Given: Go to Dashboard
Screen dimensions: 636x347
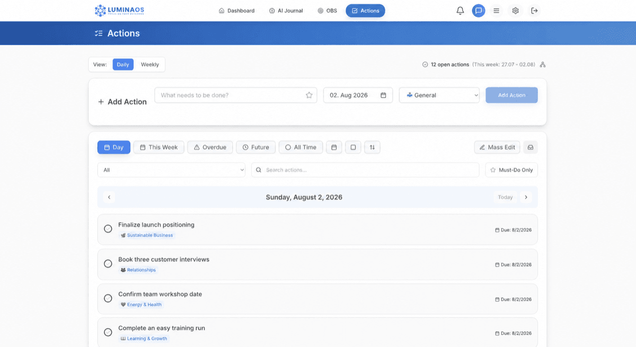Looking at the screenshot, I should pos(236,11).
